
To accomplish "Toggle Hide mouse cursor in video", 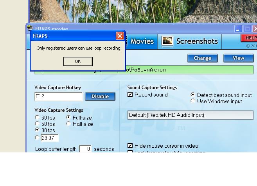I will click(130, 146).
